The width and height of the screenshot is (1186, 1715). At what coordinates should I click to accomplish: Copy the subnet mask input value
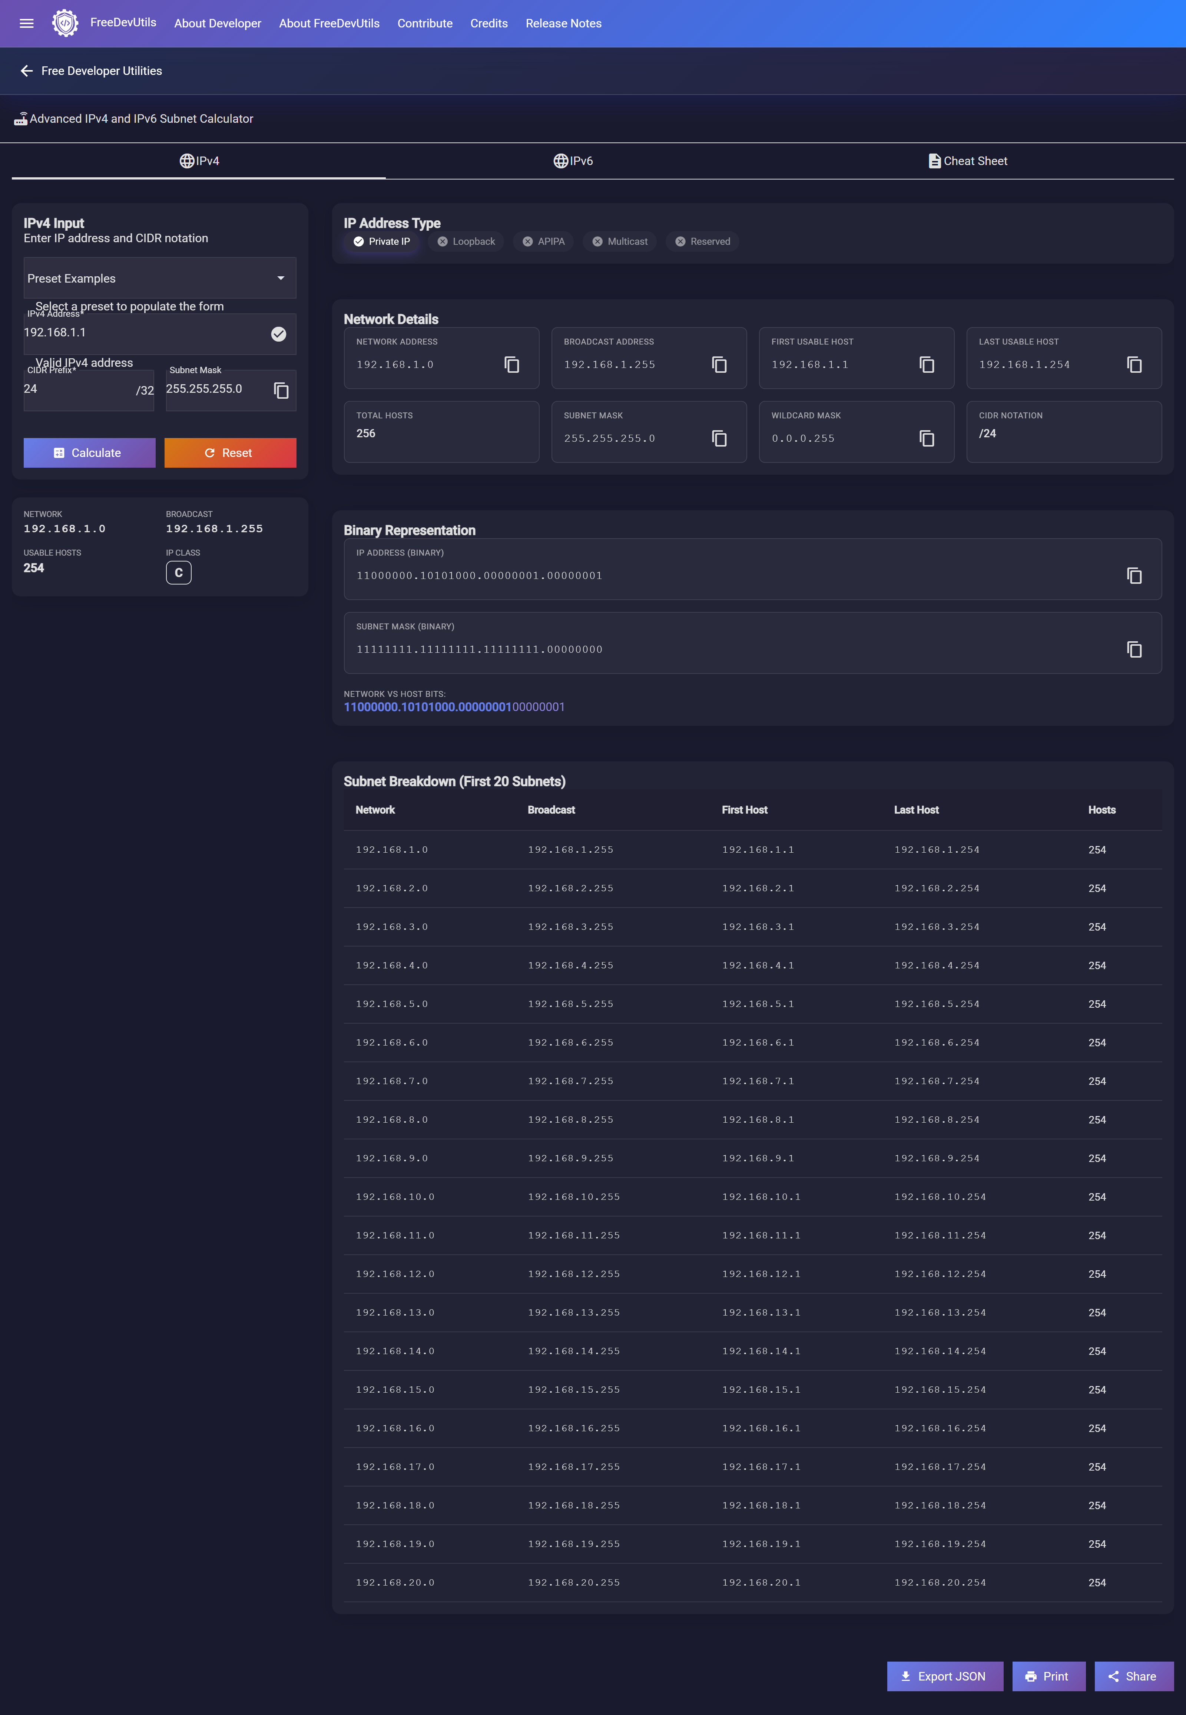pos(281,391)
